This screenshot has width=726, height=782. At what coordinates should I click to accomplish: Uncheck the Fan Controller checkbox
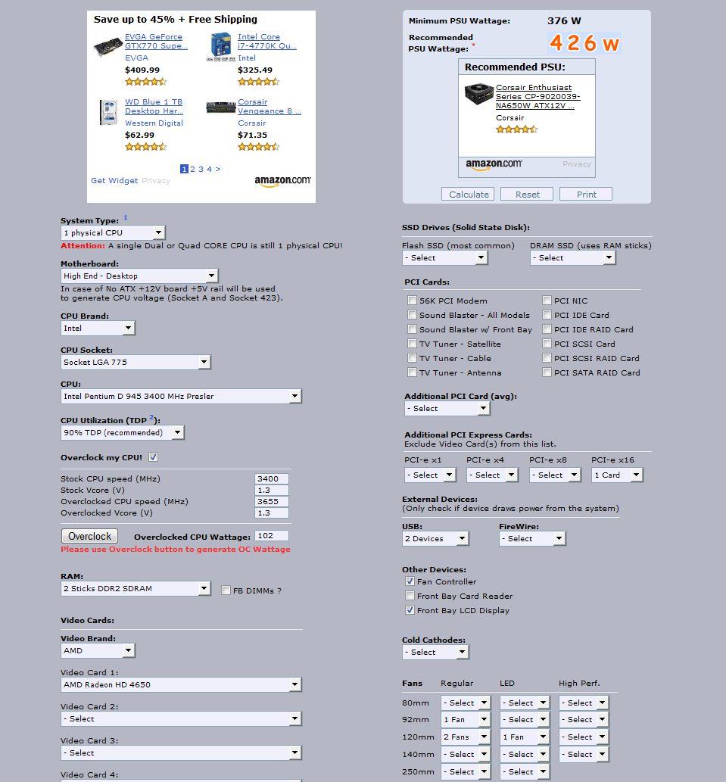(x=410, y=581)
